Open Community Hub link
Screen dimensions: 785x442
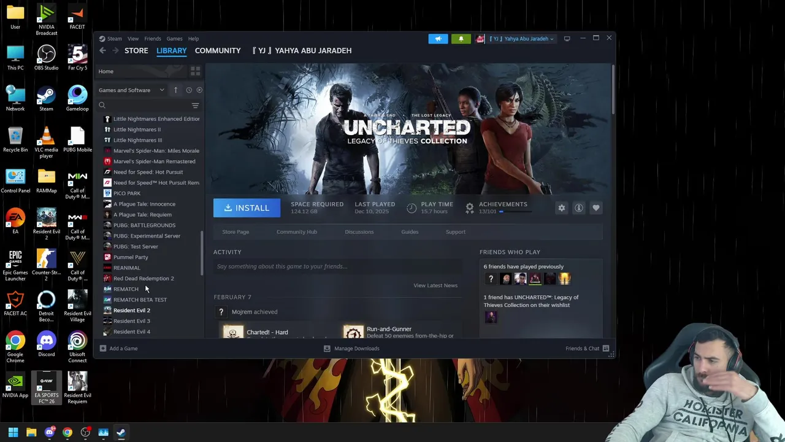click(x=297, y=232)
